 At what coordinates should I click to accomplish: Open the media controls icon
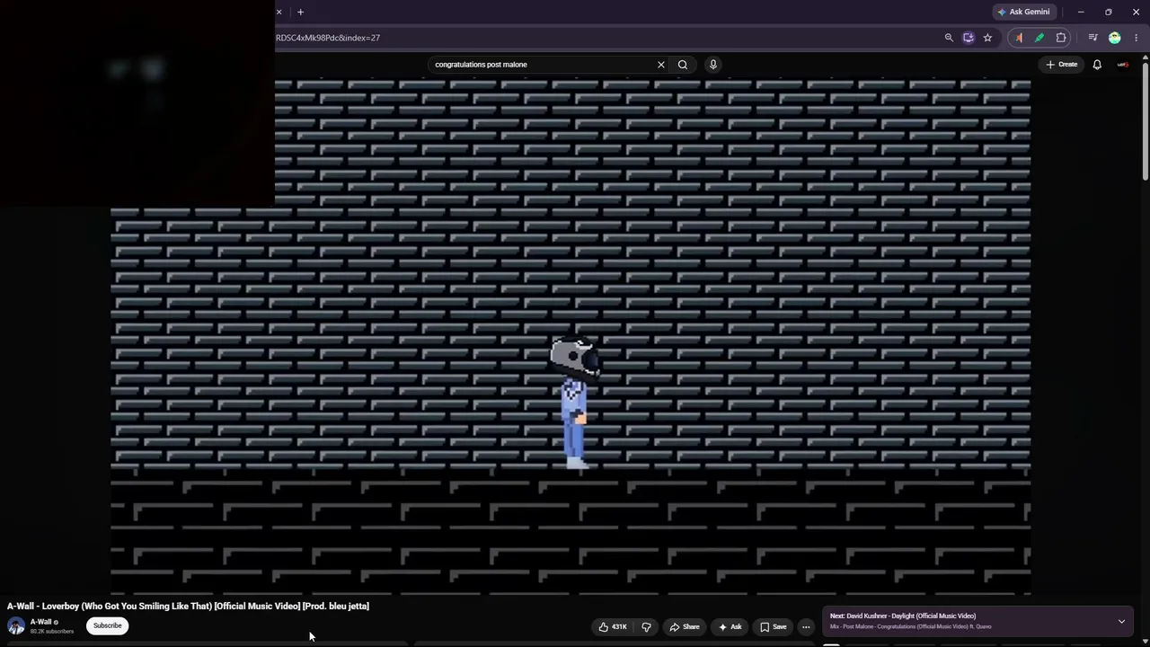coord(1092,38)
